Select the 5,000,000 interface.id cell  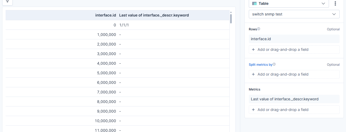point(107,73)
